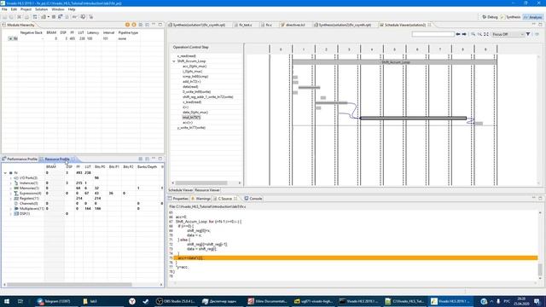This screenshot has height=307, width=546.
Task: Collapse the fir node in Resource Profile
Action: [5, 172]
